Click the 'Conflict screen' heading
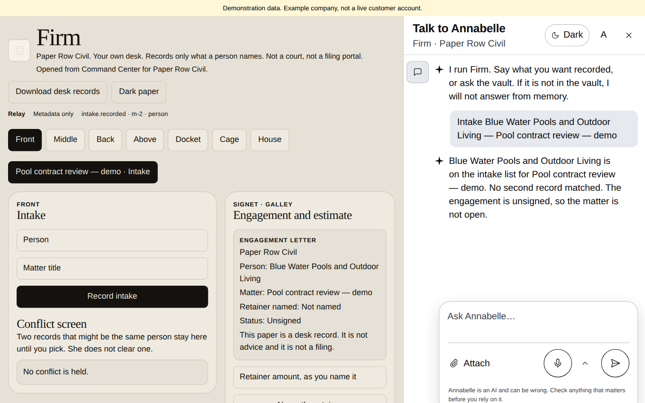Viewport: 645px width, 403px height. click(x=52, y=324)
